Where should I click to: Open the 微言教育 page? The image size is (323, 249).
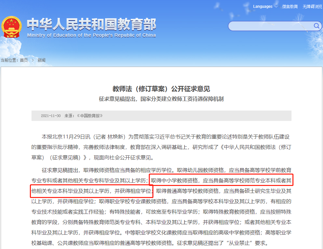[290, 6]
